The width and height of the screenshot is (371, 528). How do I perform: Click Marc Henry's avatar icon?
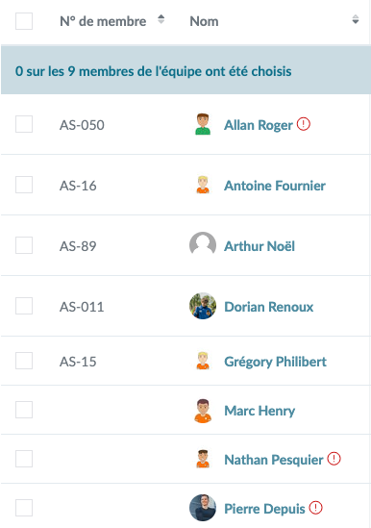[x=203, y=411]
